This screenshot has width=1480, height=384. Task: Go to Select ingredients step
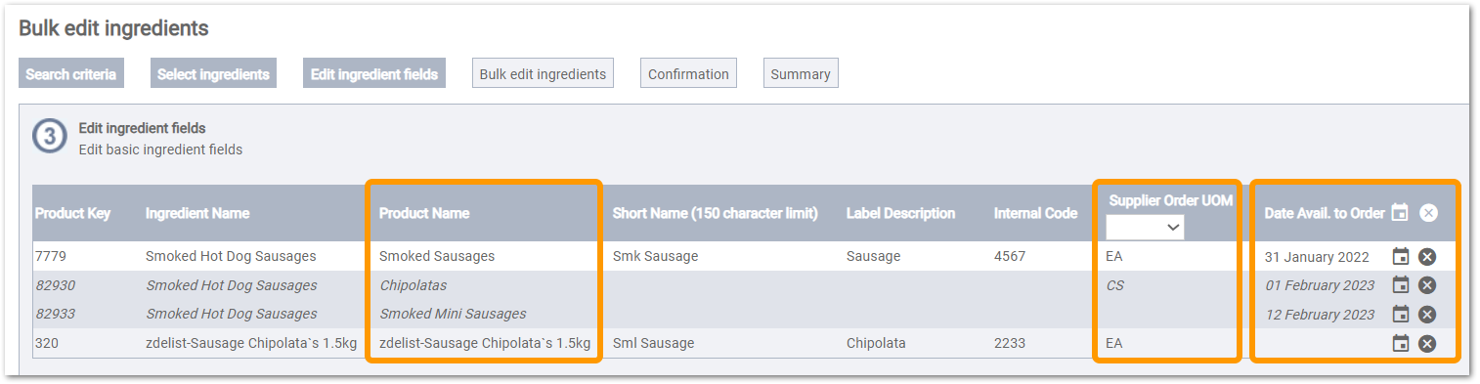coord(213,74)
